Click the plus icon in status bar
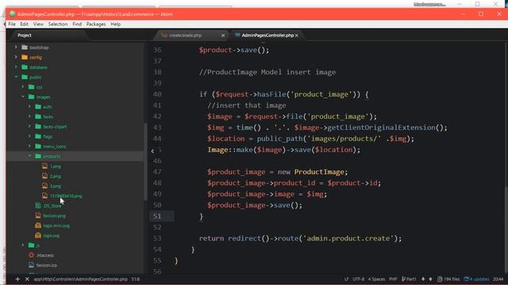508x285 pixels. coord(17,279)
